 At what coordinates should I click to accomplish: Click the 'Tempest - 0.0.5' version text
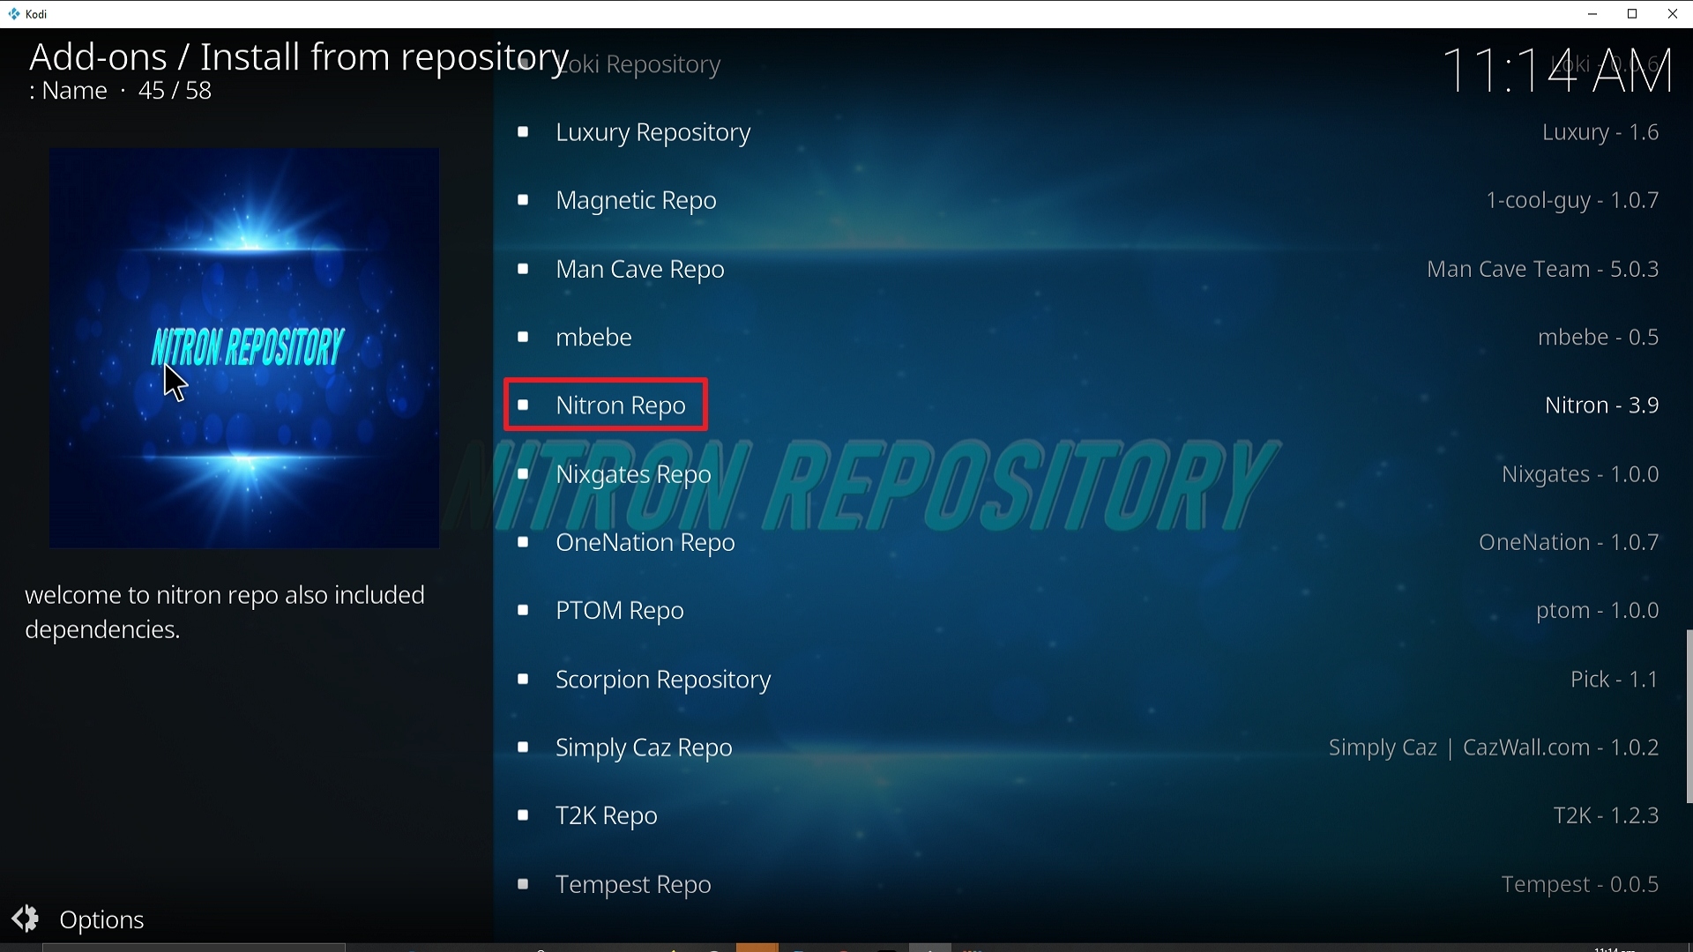[1581, 884]
